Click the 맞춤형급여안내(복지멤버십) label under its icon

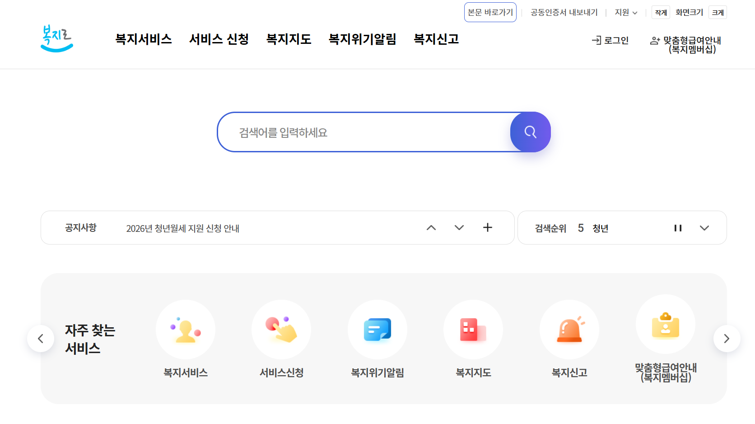pyautogui.click(x=666, y=372)
